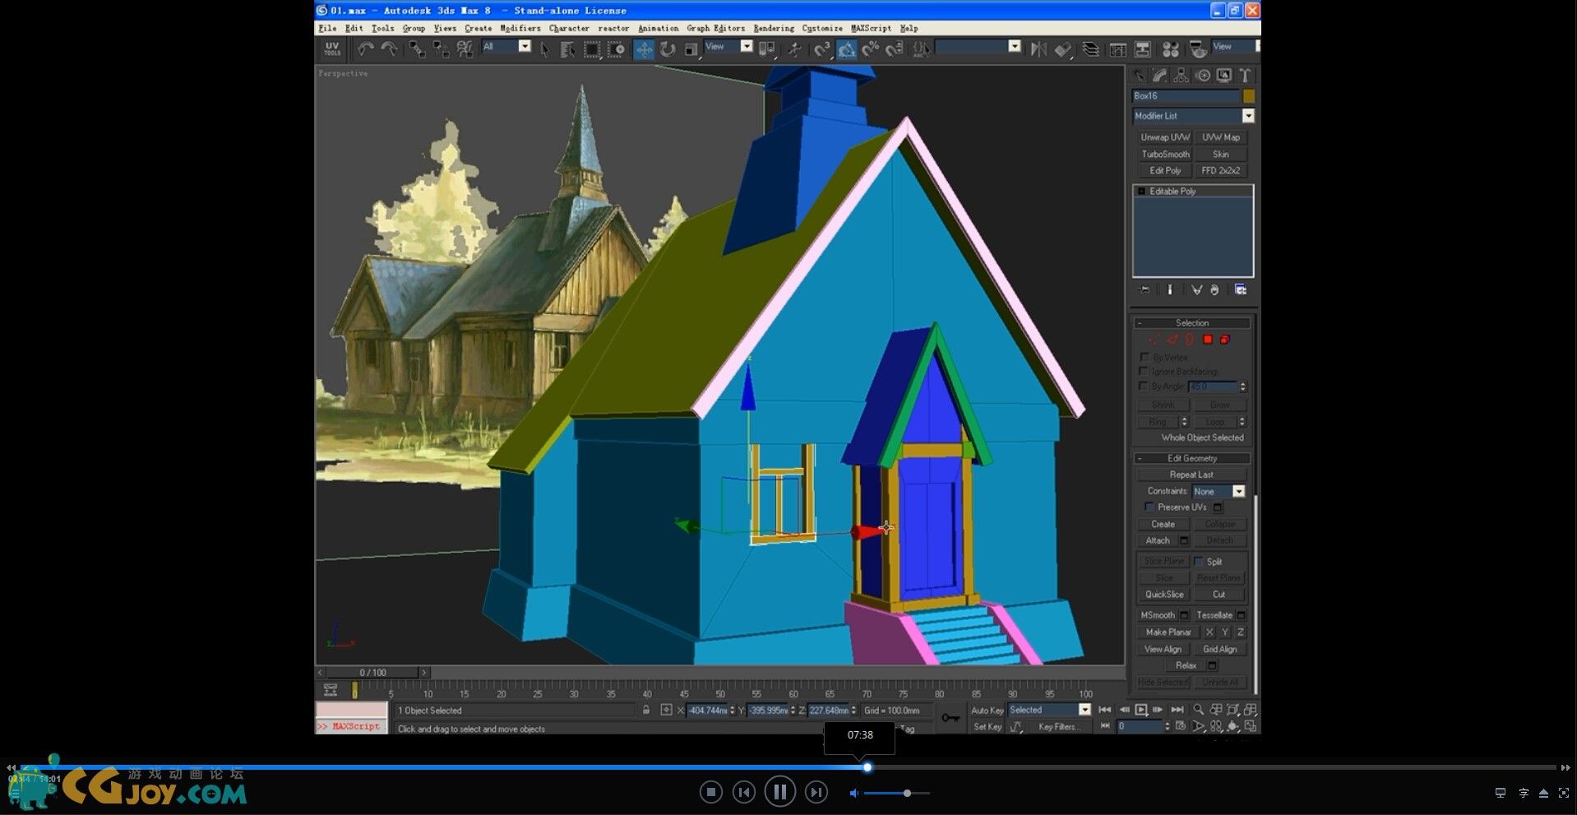Open the Rendering menu
The image size is (1577, 815).
(774, 28)
